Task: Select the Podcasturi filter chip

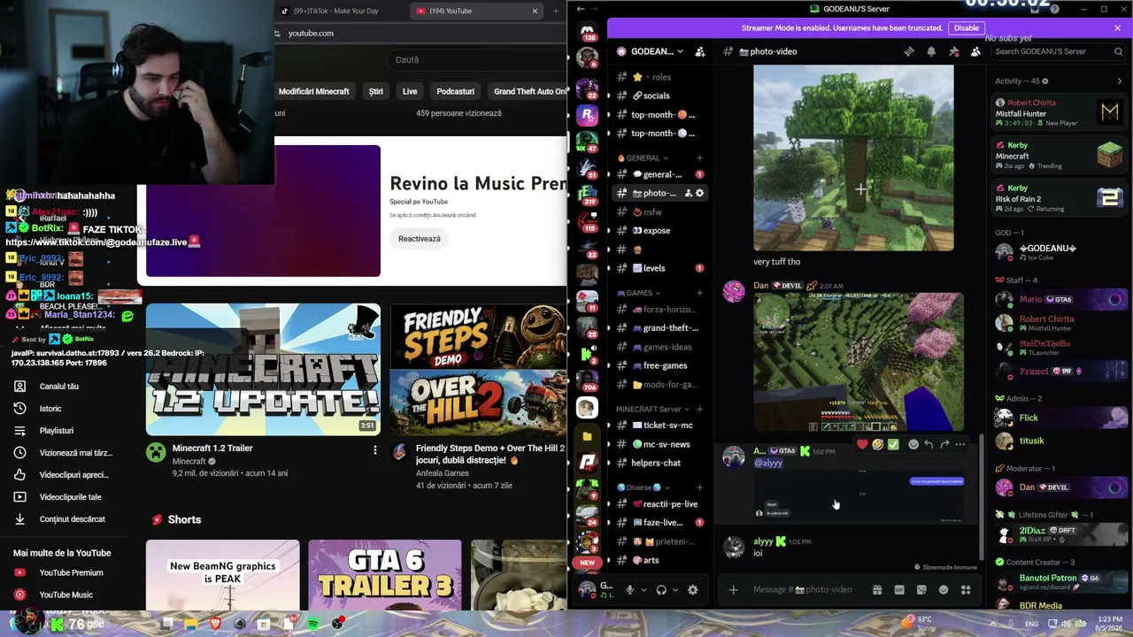Action: click(456, 91)
